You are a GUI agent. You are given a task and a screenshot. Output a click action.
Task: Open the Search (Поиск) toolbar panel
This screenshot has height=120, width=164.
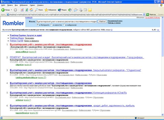click(x=39, y=10)
